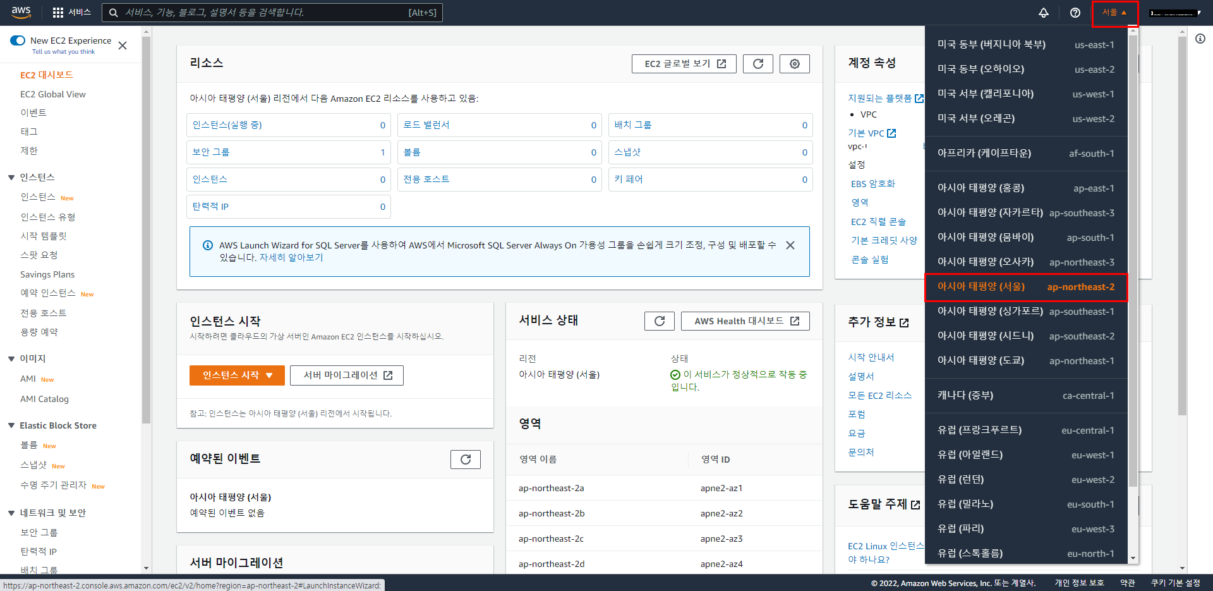Click Tell us what you think link
This screenshot has height=591, width=1213.
[63, 52]
